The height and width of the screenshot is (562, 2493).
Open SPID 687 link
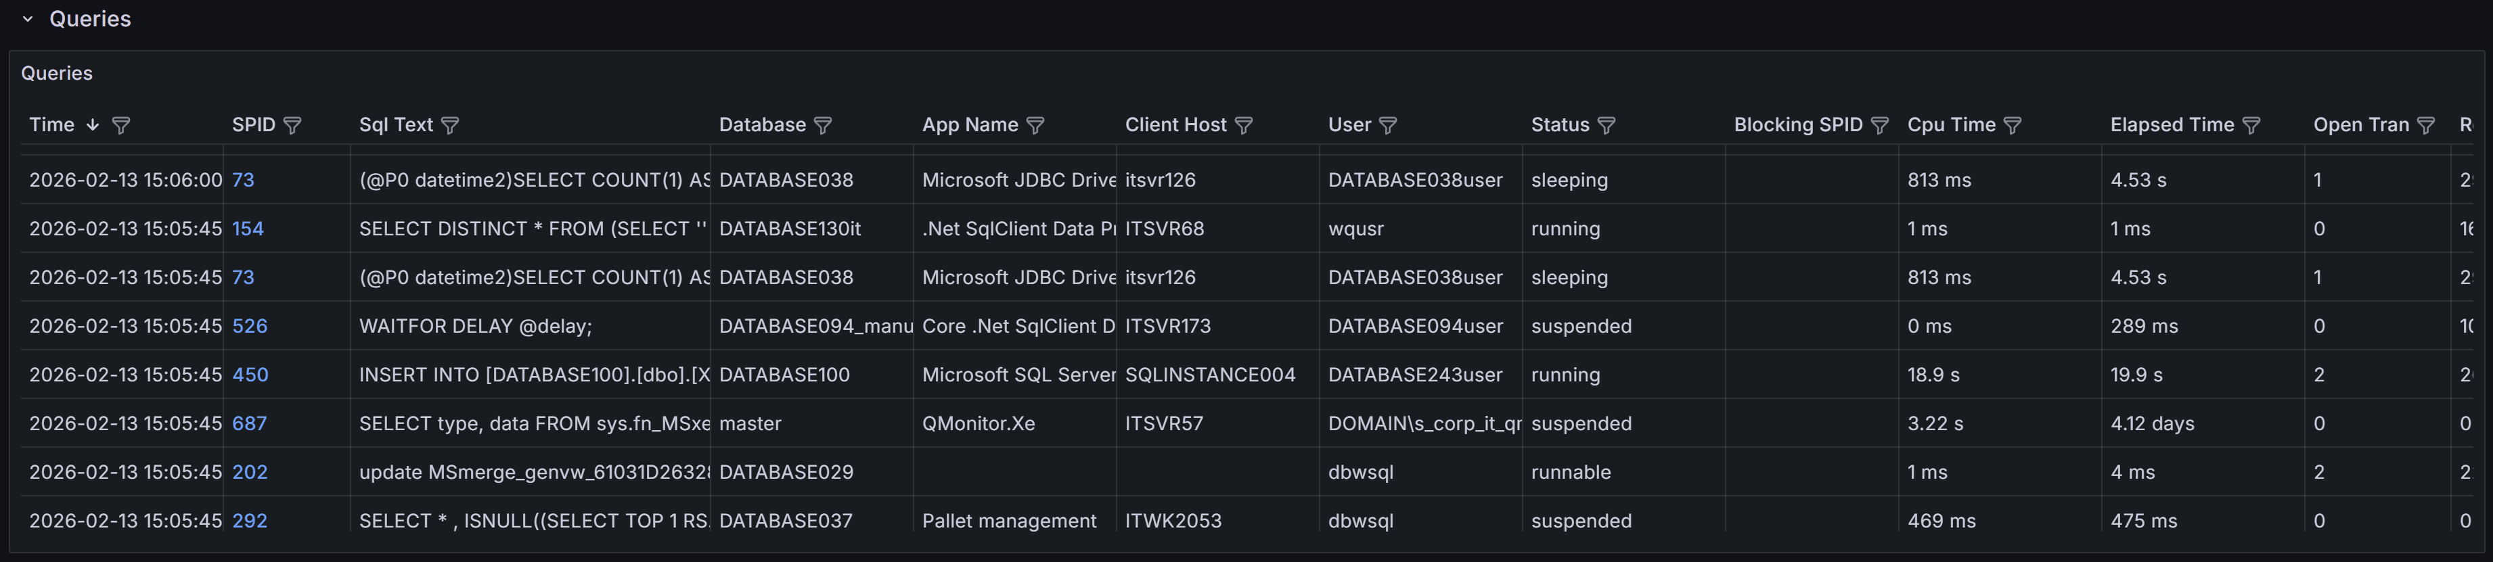coord(249,423)
